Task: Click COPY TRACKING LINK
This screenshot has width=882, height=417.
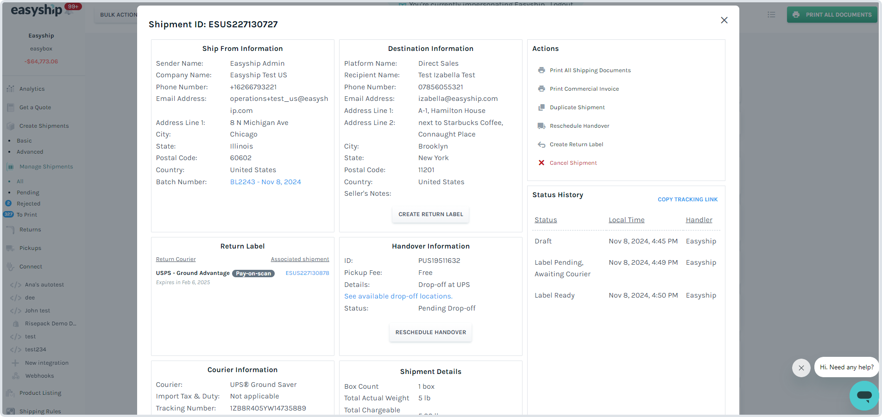Action: [687, 199]
